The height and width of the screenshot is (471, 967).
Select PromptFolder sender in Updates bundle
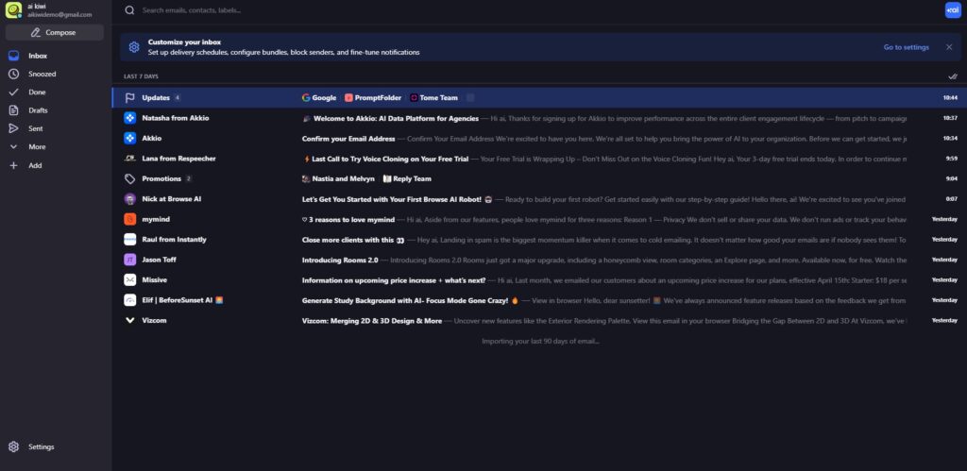pos(372,97)
